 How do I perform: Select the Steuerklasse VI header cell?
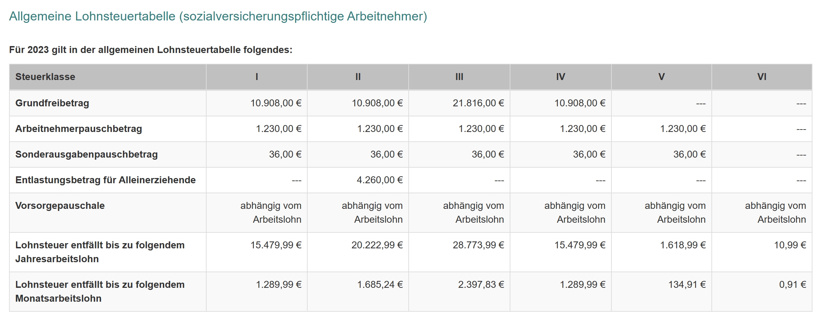coord(761,77)
